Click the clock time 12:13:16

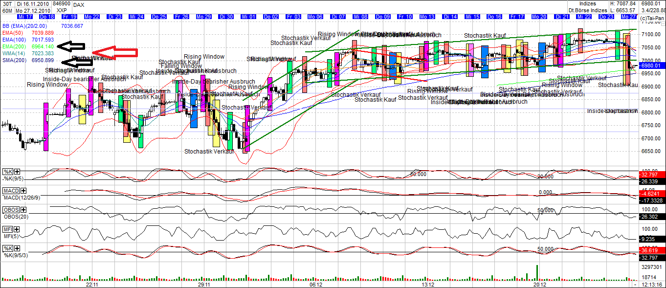(x=652, y=284)
